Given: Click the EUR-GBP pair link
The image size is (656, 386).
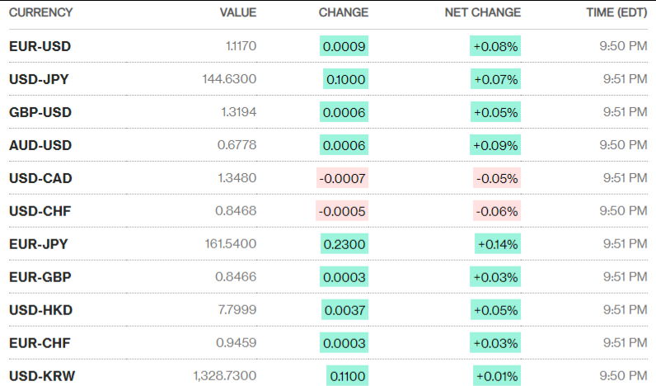Looking at the screenshot, I should 40,277.
